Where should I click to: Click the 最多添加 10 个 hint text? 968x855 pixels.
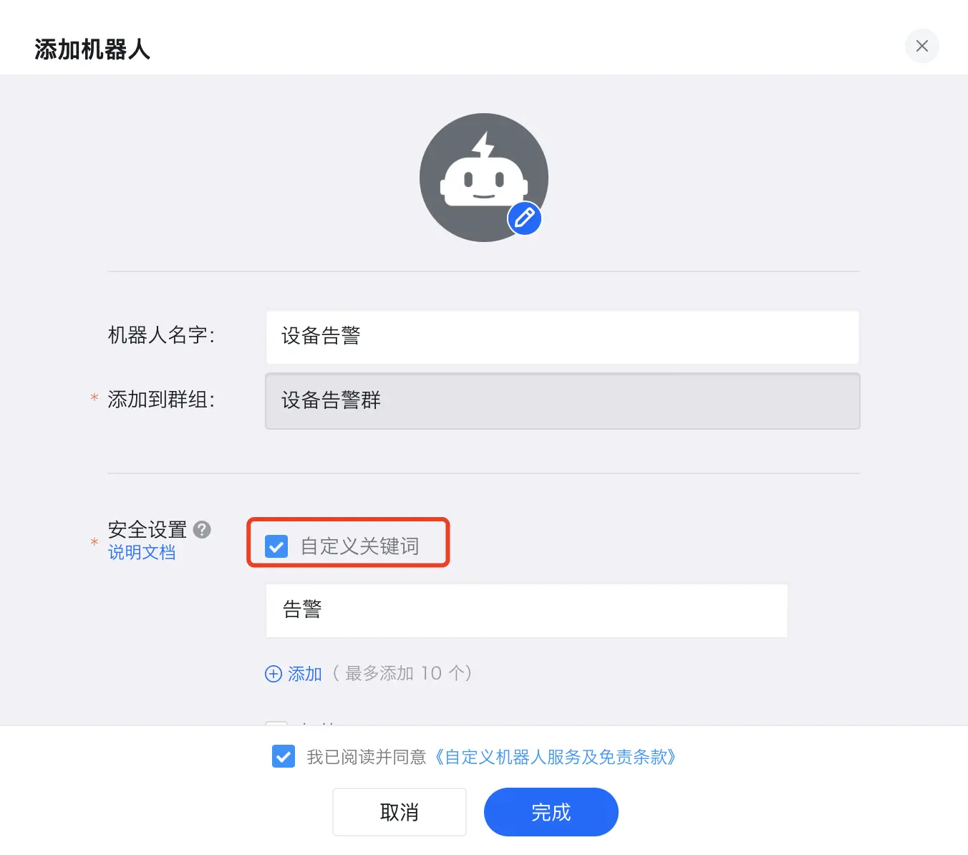click(x=402, y=673)
